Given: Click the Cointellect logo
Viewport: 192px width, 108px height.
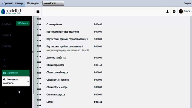Looking at the screenshot, I should [11, 11].
